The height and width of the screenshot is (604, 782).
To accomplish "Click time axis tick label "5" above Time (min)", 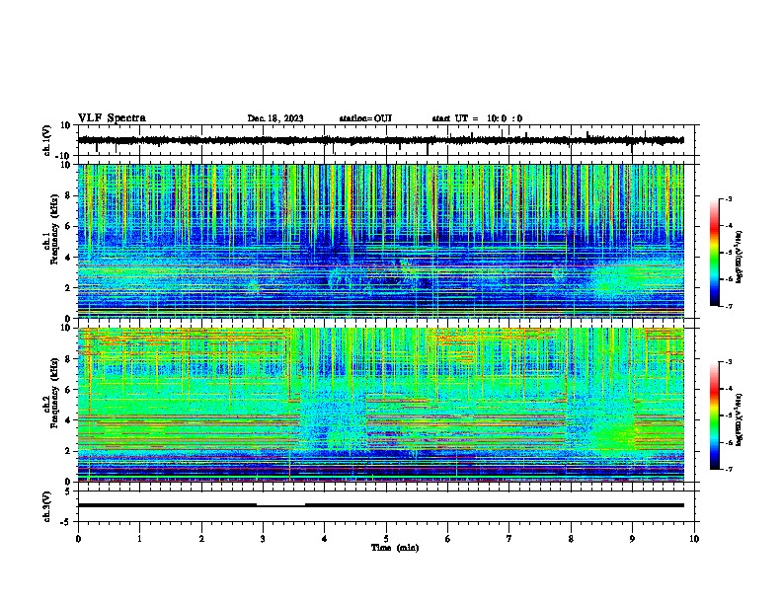I will pyautogui.click(x=386, y=539).
